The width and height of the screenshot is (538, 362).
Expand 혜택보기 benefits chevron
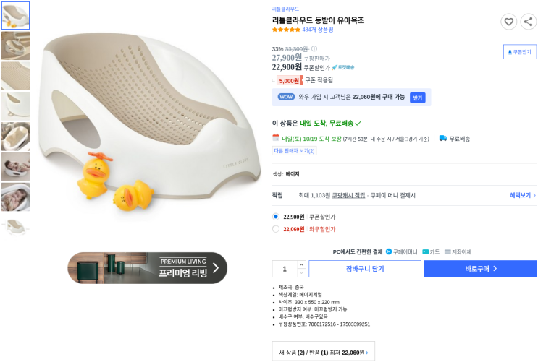pos(534,195)
